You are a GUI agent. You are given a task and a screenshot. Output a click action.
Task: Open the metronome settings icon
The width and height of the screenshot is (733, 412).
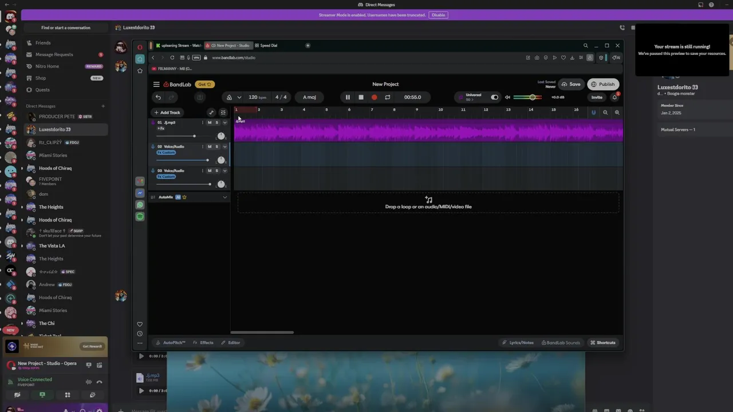tap(229, 97)
